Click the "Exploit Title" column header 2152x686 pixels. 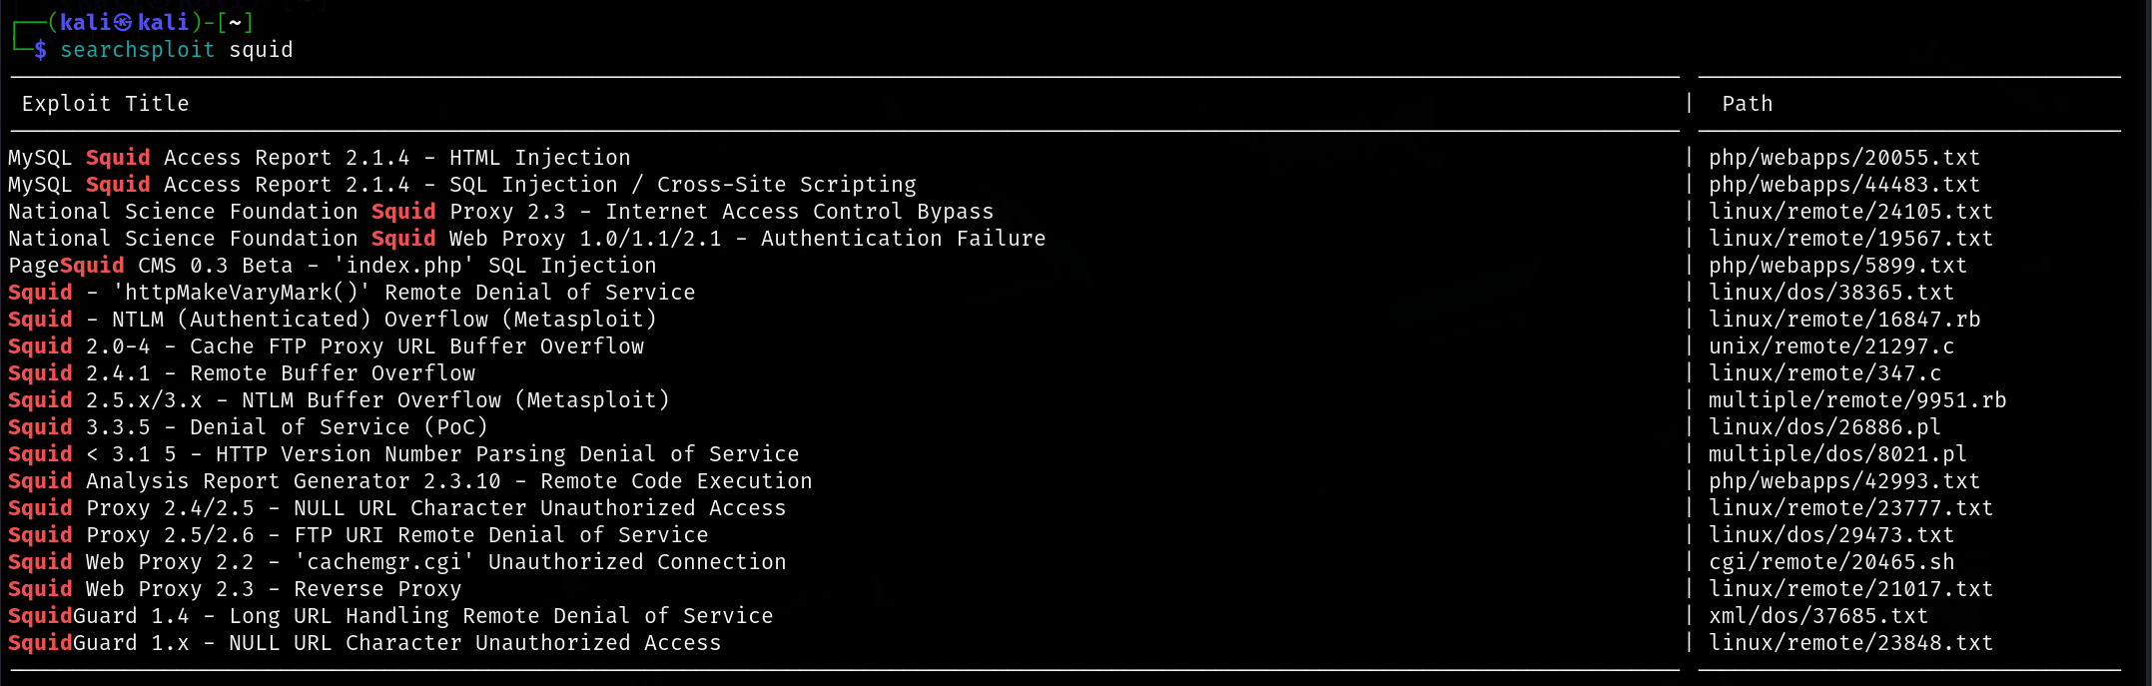(x=105, y=104)
